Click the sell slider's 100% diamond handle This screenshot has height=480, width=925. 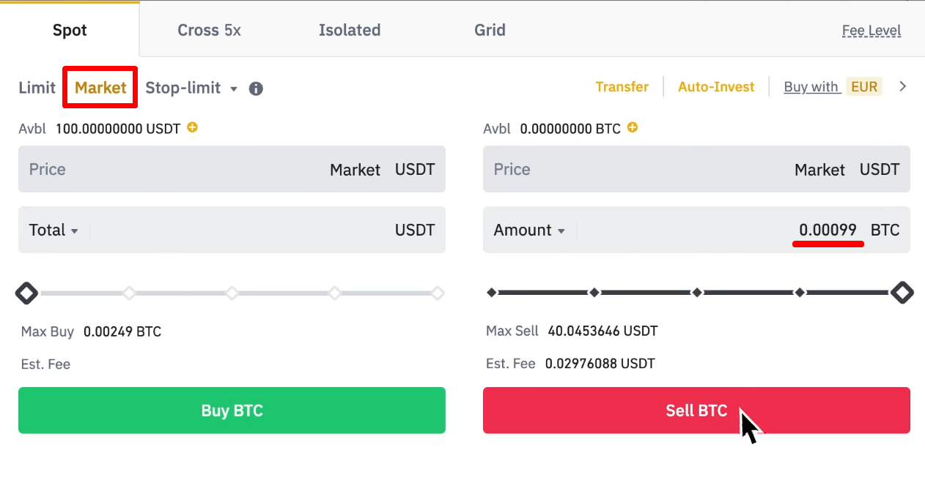coord(902,293)
